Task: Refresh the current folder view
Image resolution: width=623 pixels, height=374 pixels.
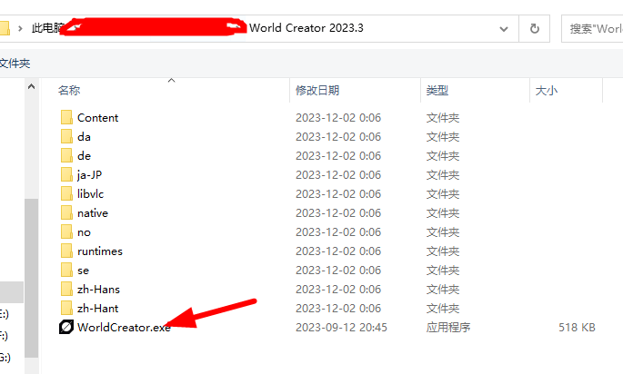Action: [535, 28]
